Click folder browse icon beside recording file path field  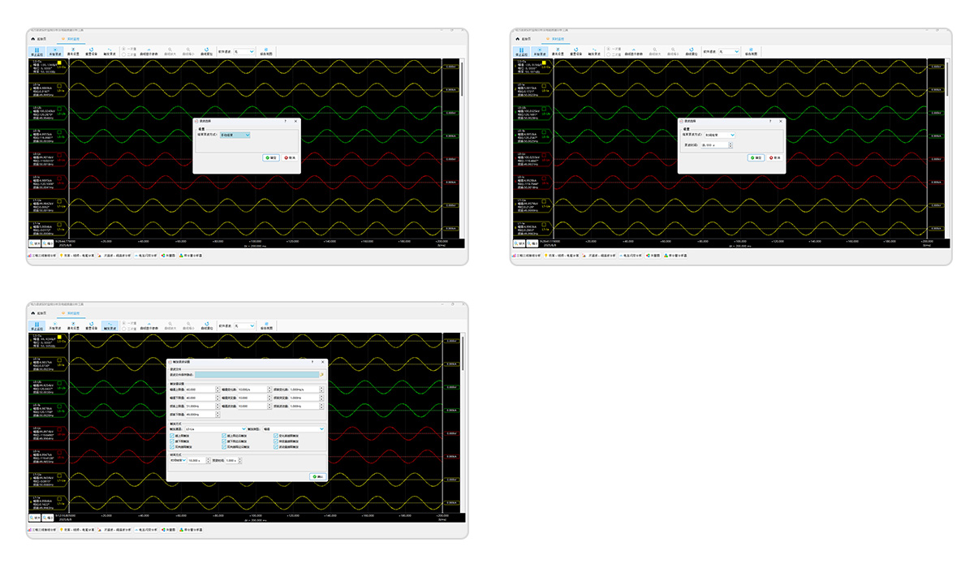tap(321, 375)
